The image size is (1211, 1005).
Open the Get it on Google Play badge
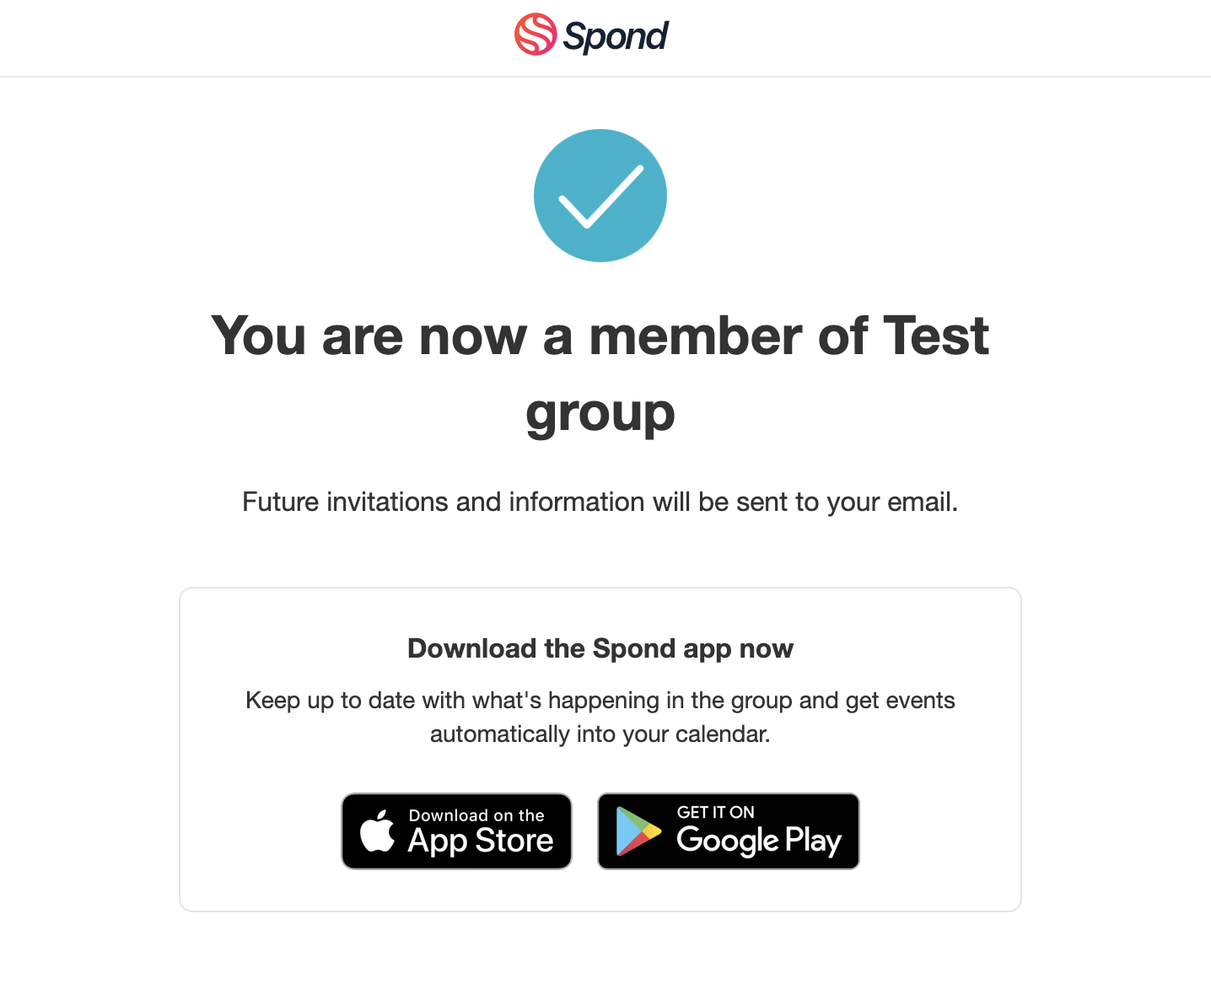(729, 831)
